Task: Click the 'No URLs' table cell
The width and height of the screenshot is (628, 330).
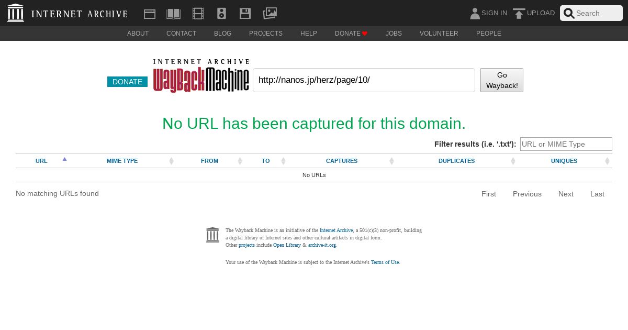Action: pos(314,175)
